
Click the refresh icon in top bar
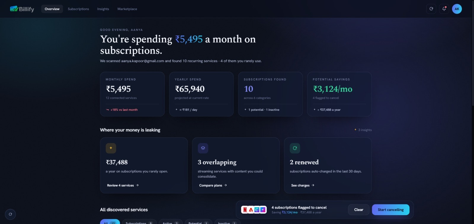(x=431, y=9)
